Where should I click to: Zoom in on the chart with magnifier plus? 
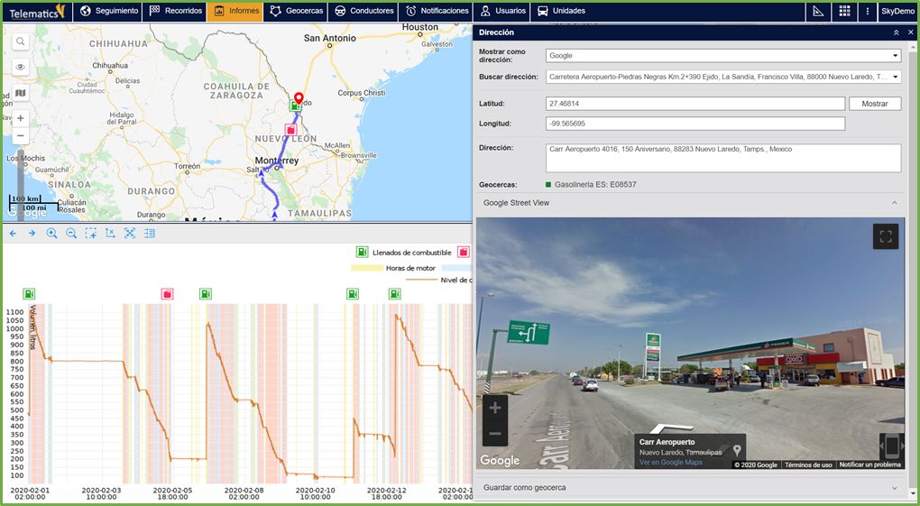[x=51, y=234]
